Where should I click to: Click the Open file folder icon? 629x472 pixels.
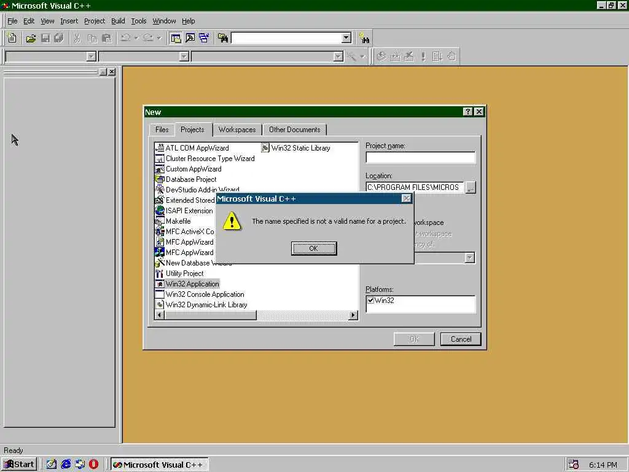tap(31, 38)
